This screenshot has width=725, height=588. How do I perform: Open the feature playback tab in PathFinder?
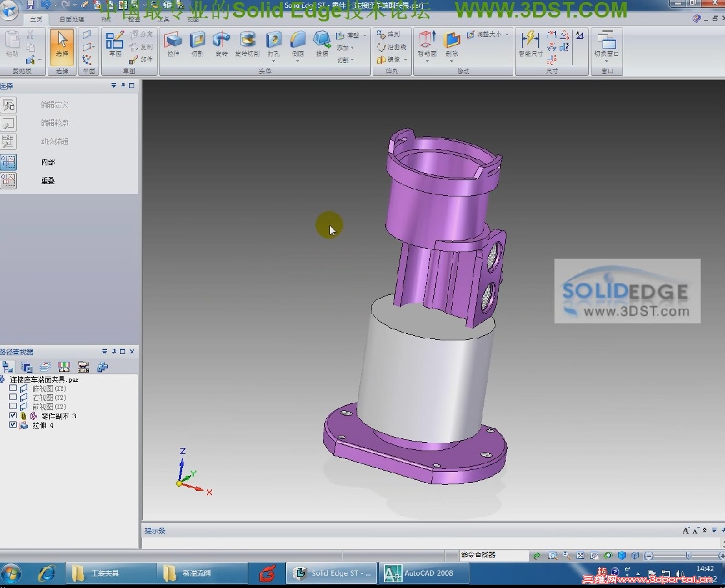pyautogui.click(x=83, y=367)
